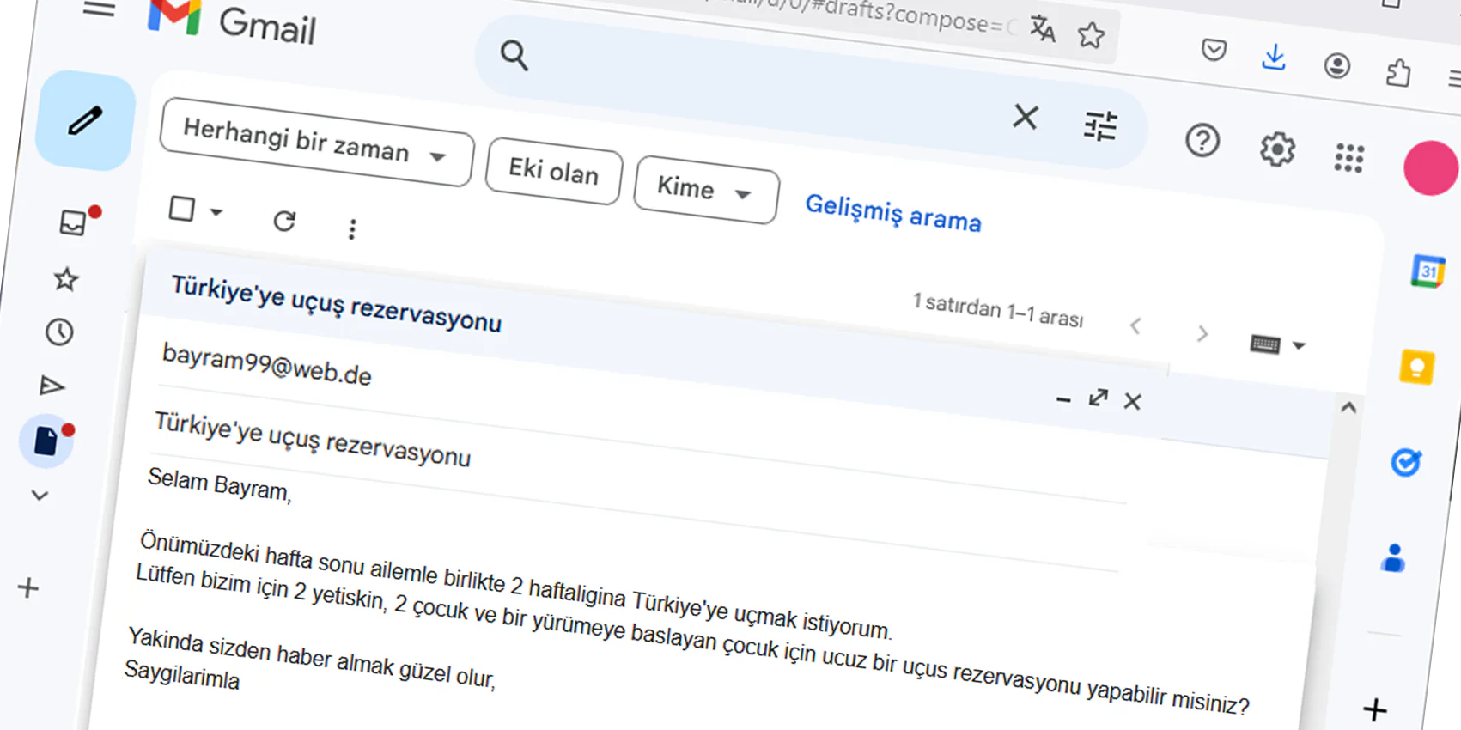Viewport: 1461px width, 730px height.
Task: Clear the search with X icon
Action: [x=1026, y=117]
